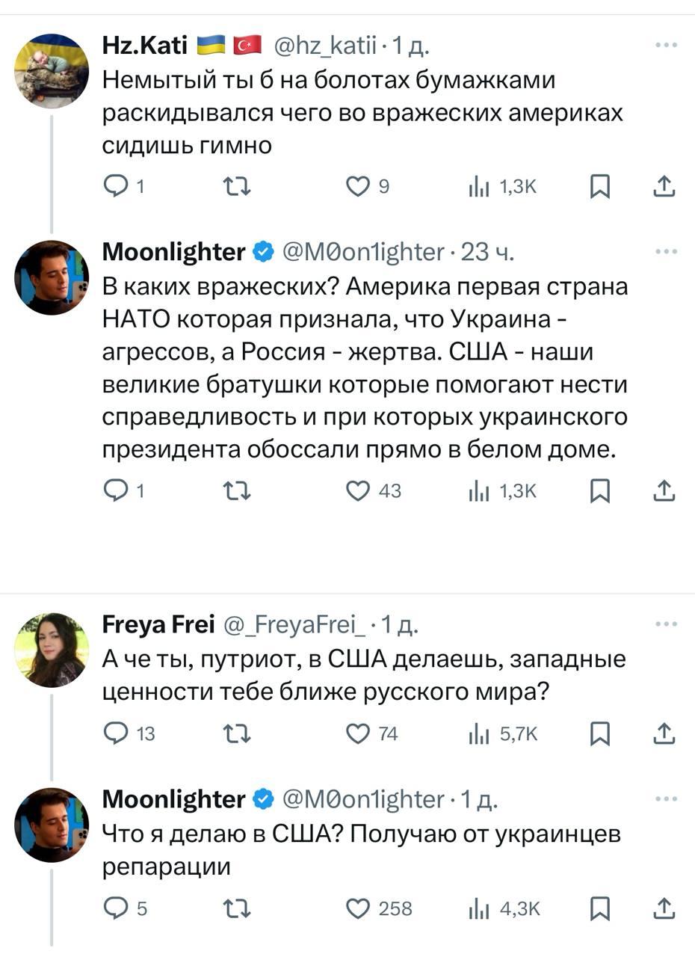Viewport: 695px width, 957px height.
Task: Share Moonlighter's reply about NATO
Action: (x=664, y=490)
